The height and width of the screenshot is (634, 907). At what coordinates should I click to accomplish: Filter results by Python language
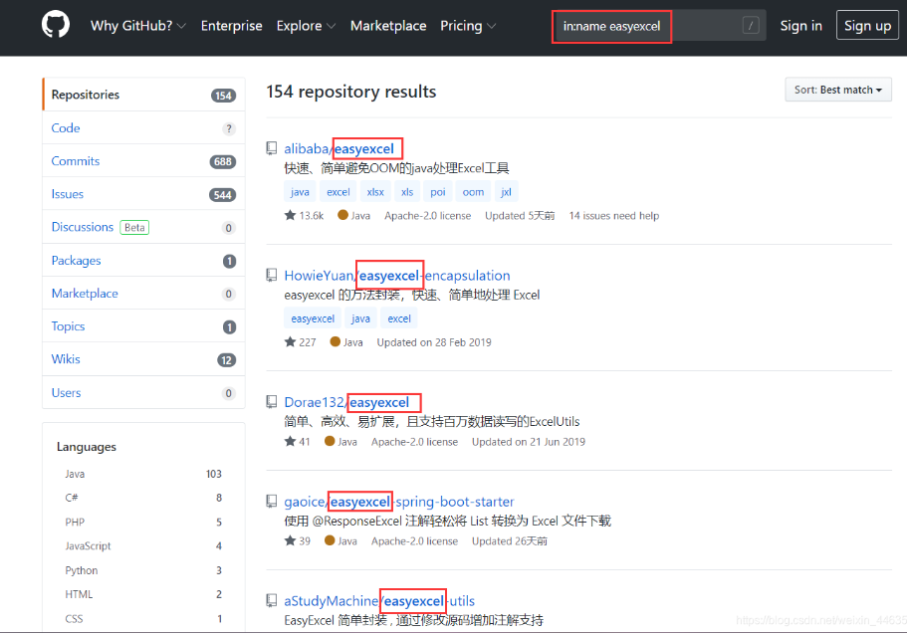[x=143, y=570]
